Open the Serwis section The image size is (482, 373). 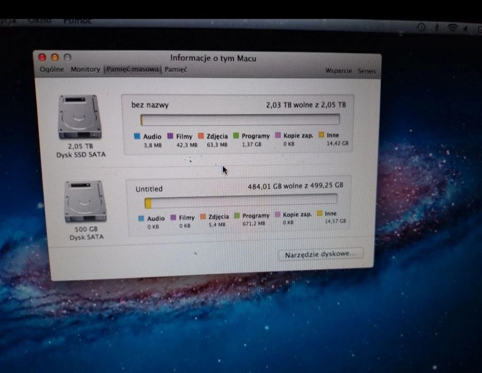pyautogui.click(x=366, y=71)
